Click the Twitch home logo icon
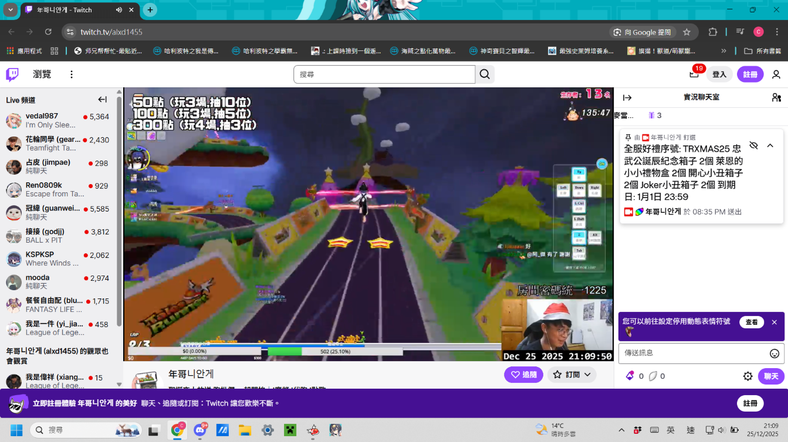Screen dimensions: 788x442 tap(12, 74)
